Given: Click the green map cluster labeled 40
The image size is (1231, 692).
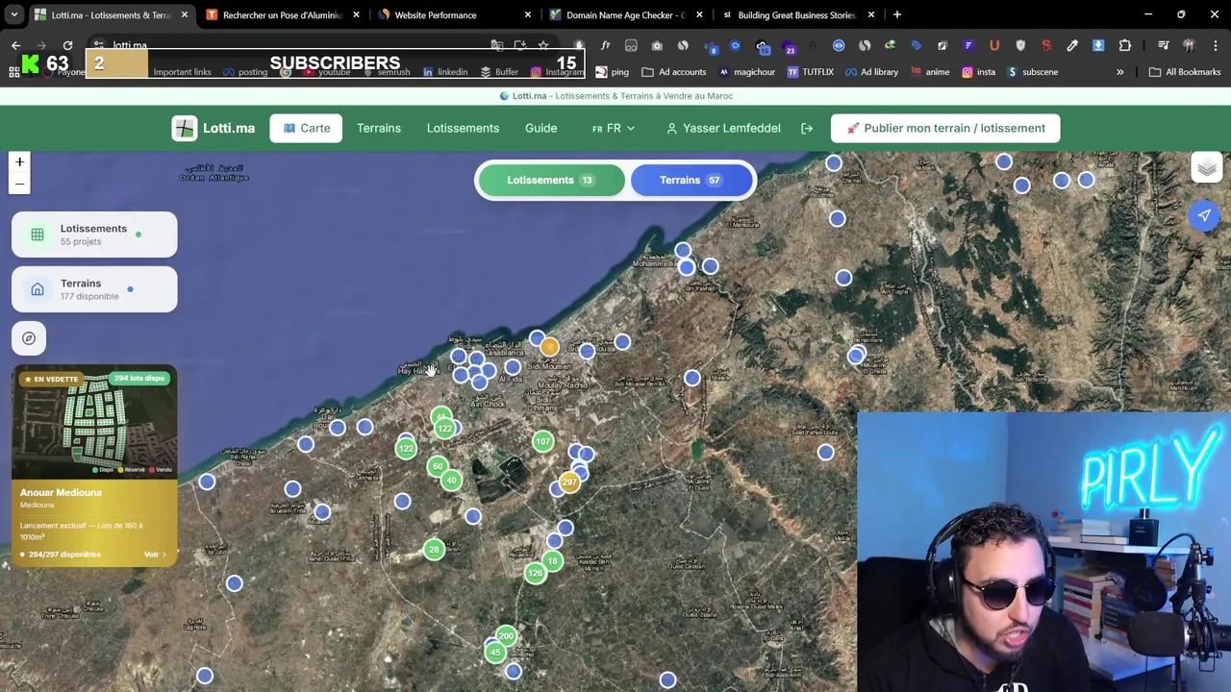Looking at the screenshot, I should [451, 480].
